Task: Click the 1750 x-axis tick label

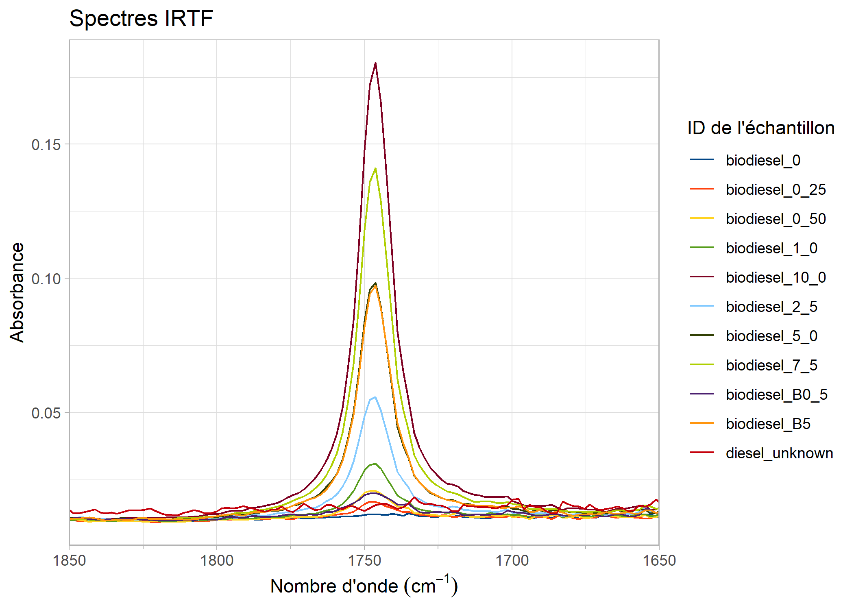Action: pos(364,560)
